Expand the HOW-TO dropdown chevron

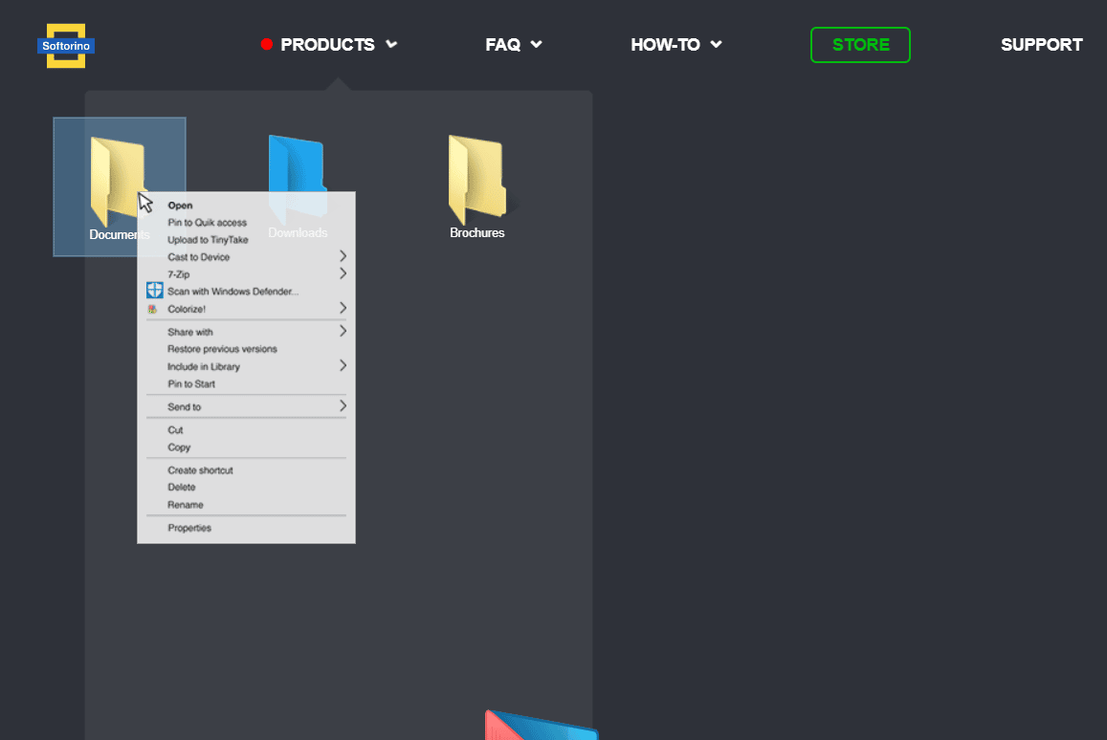pyautogui.click(x=716, y=44)
